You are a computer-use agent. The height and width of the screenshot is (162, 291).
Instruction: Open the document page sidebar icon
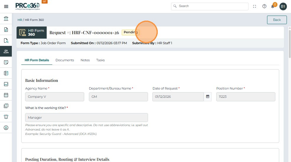6,29
